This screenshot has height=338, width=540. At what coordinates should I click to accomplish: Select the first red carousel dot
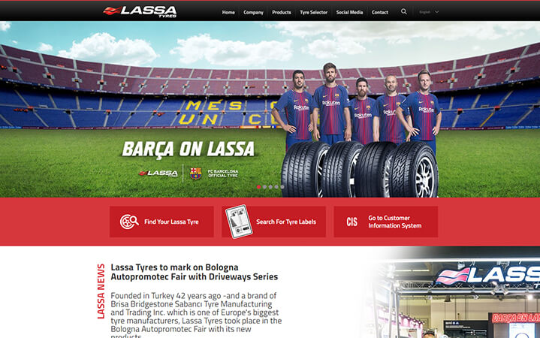pos(258,187)
